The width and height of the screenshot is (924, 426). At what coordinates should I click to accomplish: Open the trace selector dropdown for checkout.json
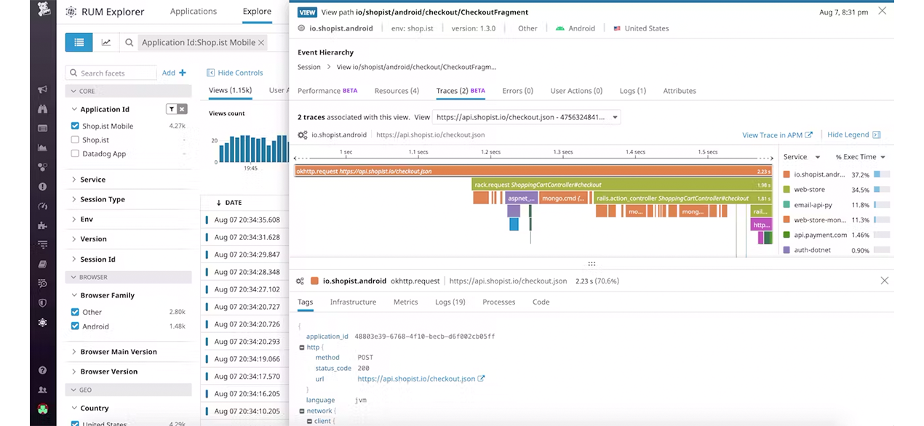(527, 117)
